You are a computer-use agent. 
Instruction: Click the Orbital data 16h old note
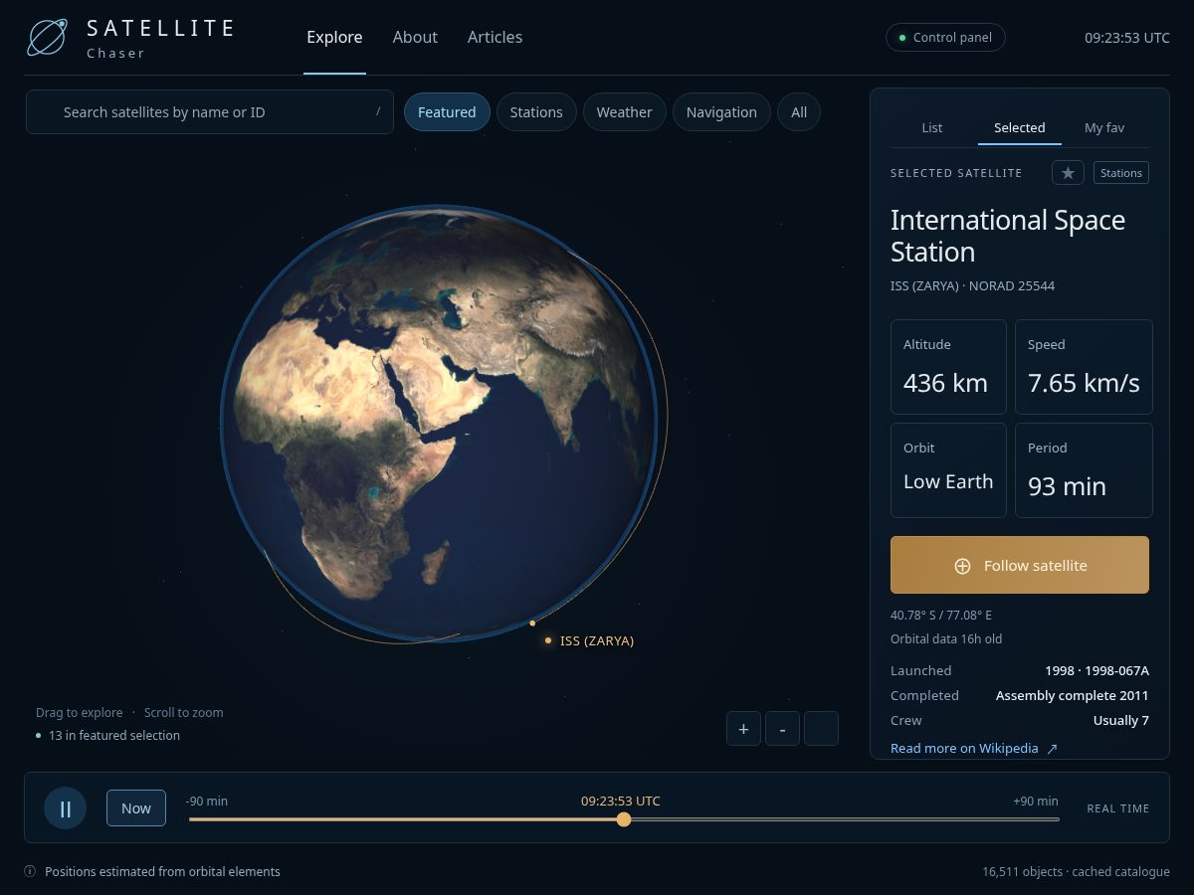point(946,639)
